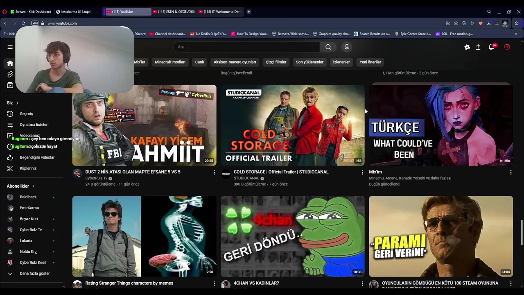Screen dimensions: 524x295
Task: Play the 4chan GERİ DÖNDÜ thumbnail
Action: [x=293, y=236]
